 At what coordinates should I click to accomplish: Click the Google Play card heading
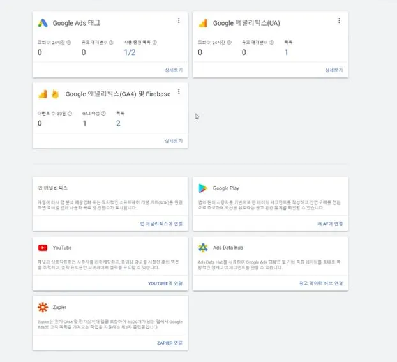226,188
